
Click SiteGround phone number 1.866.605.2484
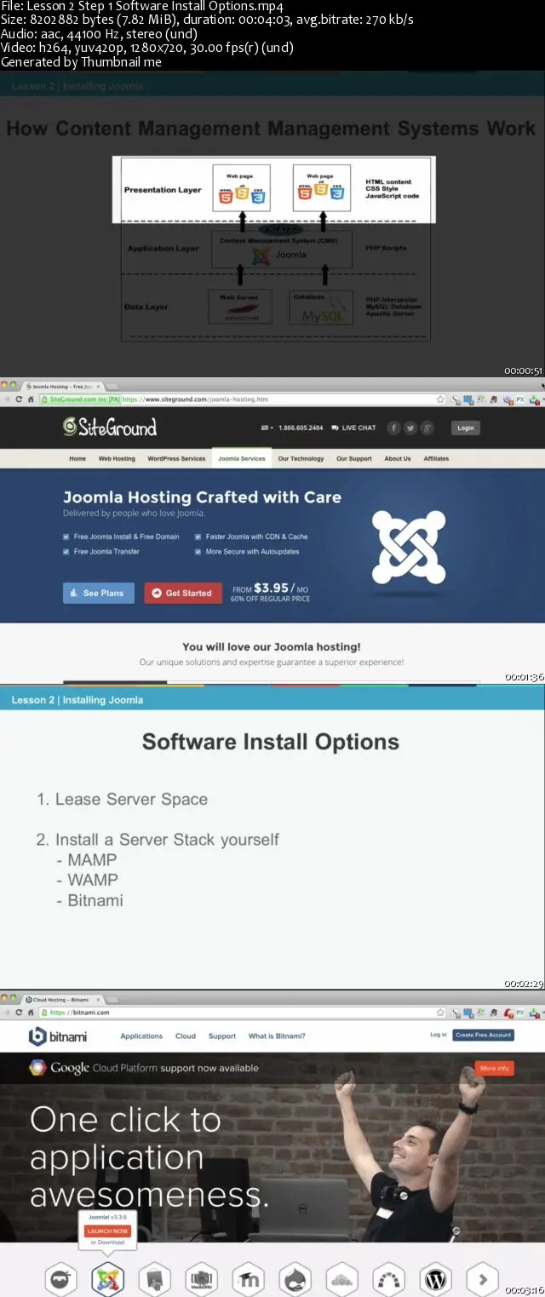pos(301,428)
